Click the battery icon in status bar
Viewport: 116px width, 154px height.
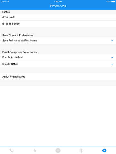pos(113,2)
